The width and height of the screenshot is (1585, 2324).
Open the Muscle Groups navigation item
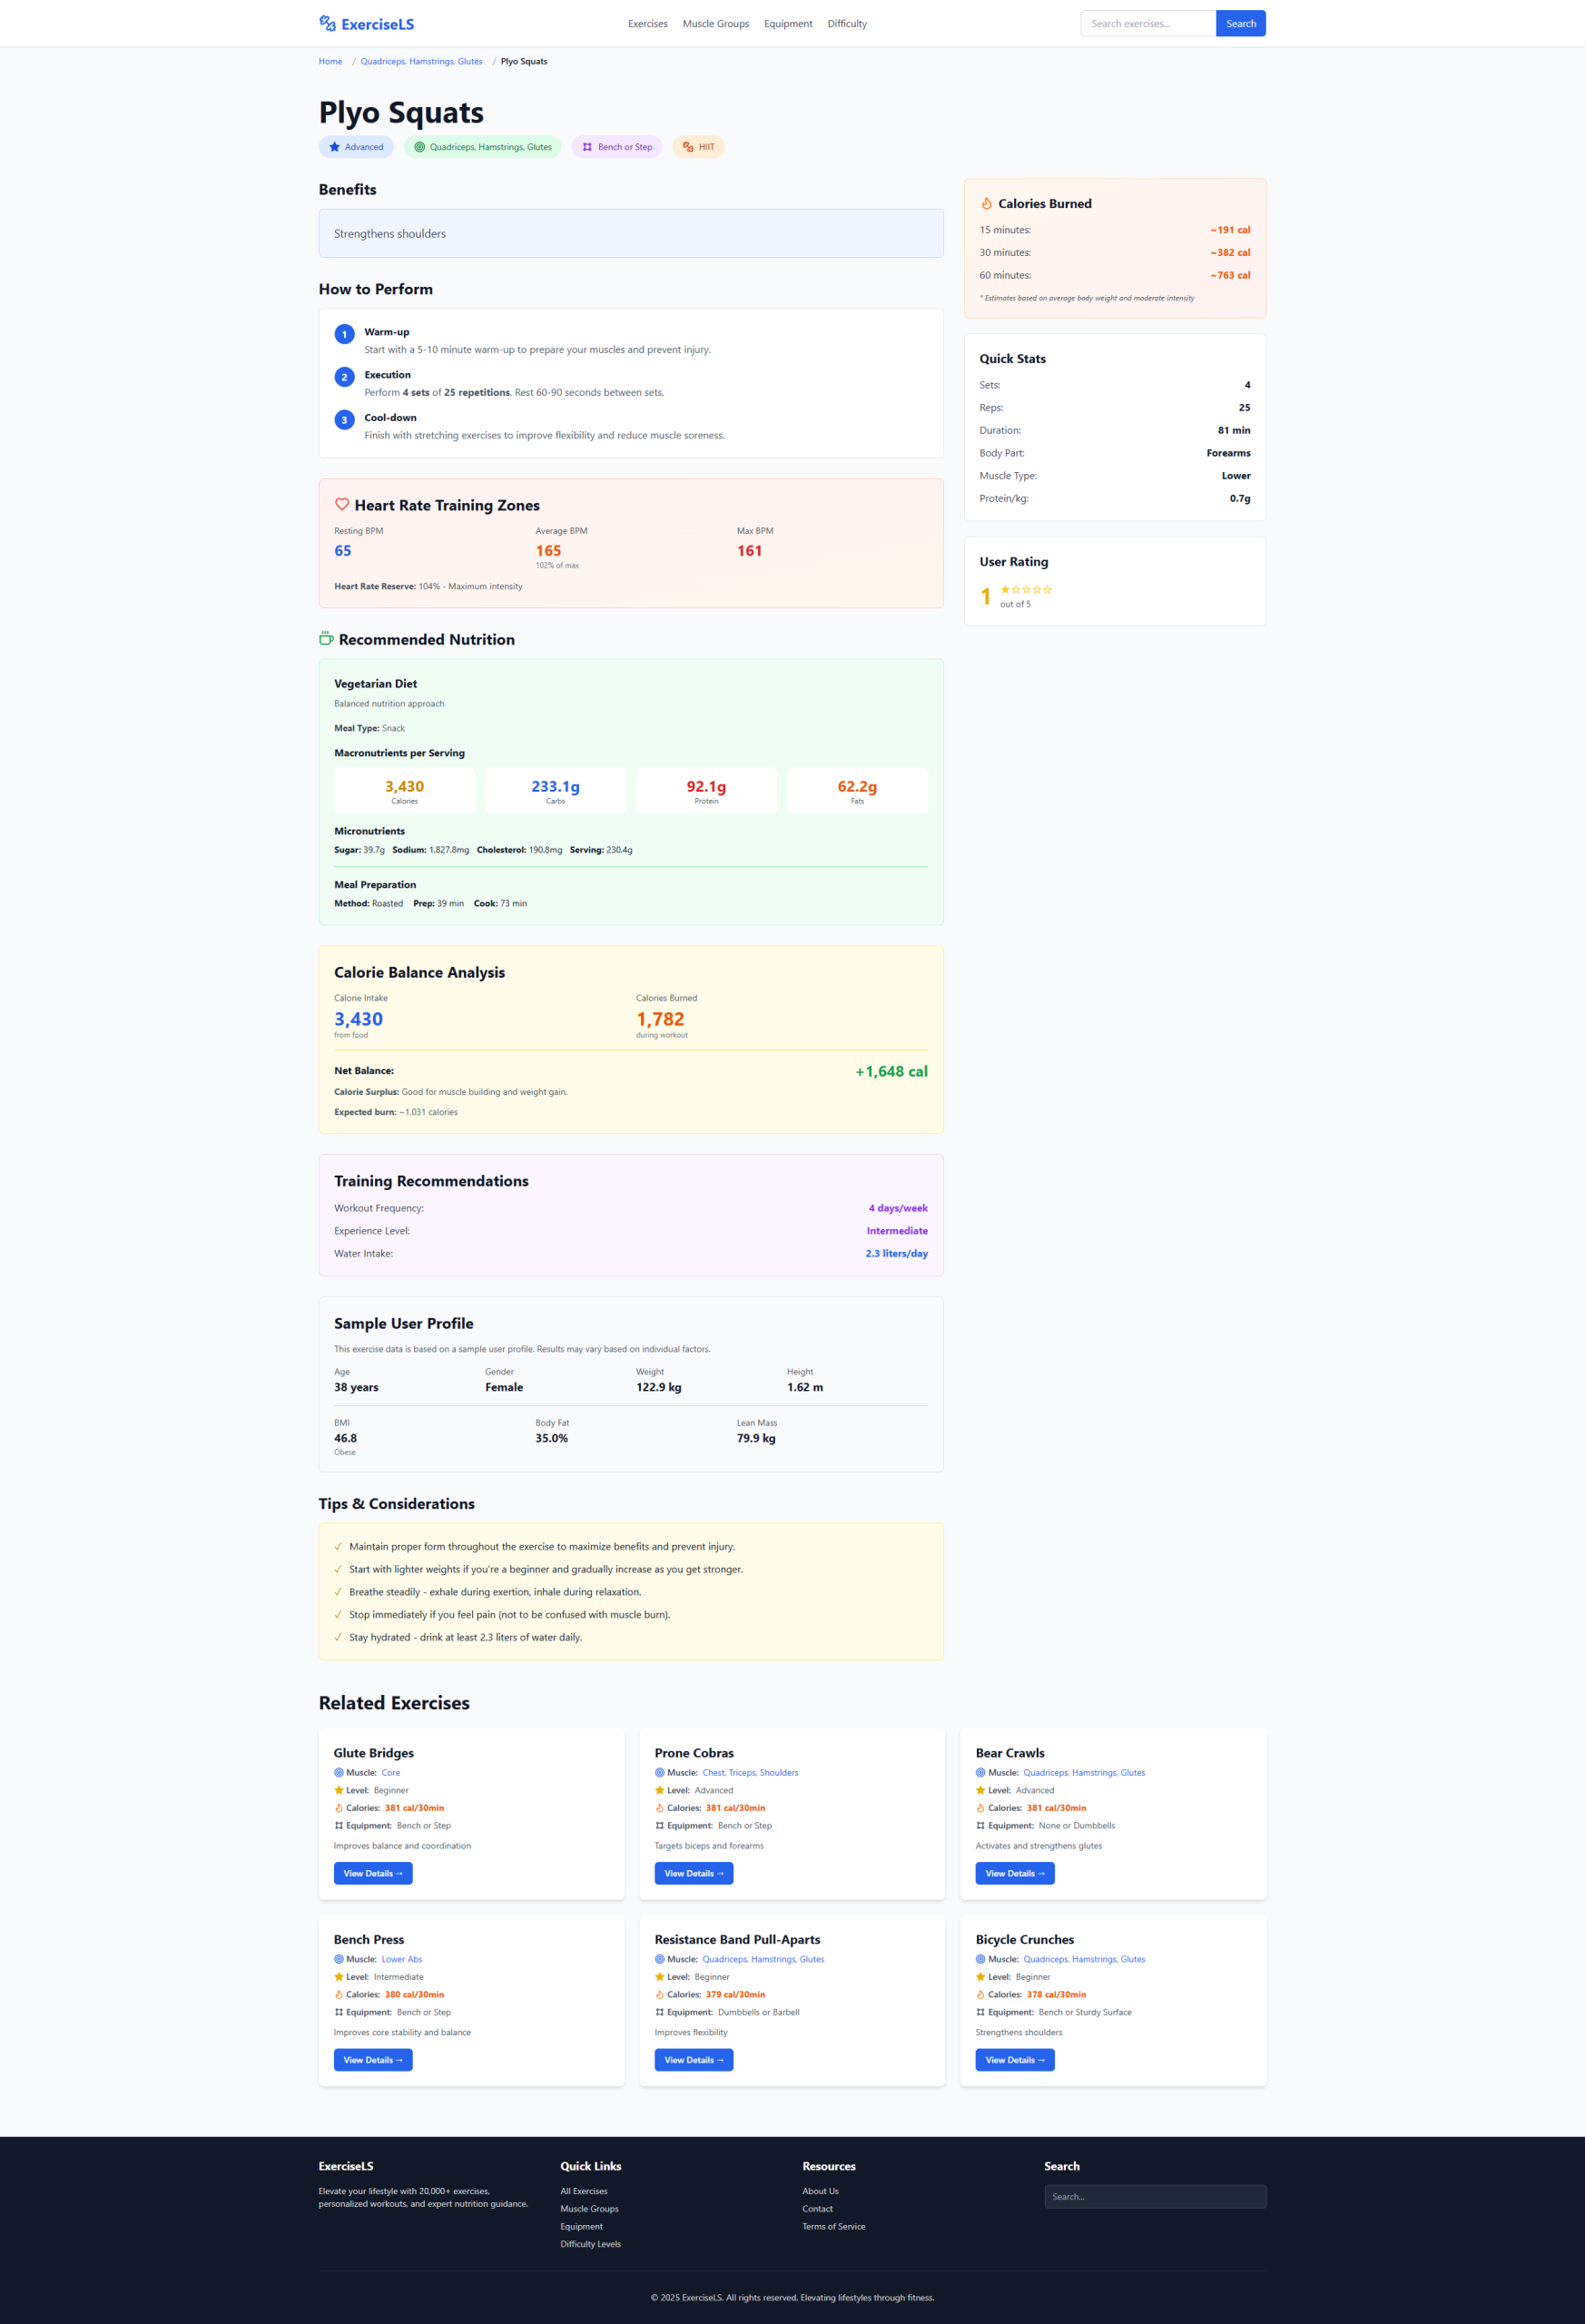[715, 24]
